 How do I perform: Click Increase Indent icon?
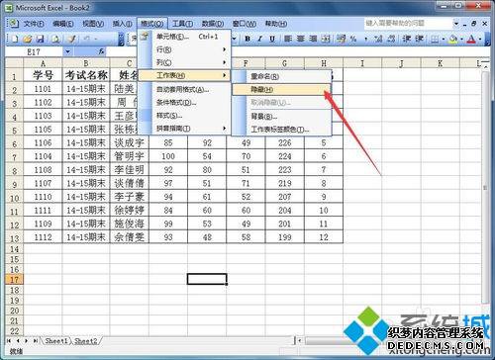click(419, 39)
